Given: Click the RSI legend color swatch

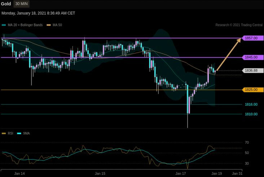Looking at the screenshot, I should (4, 133).
